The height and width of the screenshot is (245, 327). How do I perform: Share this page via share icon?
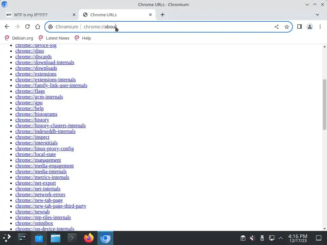[x=277, y=27]
